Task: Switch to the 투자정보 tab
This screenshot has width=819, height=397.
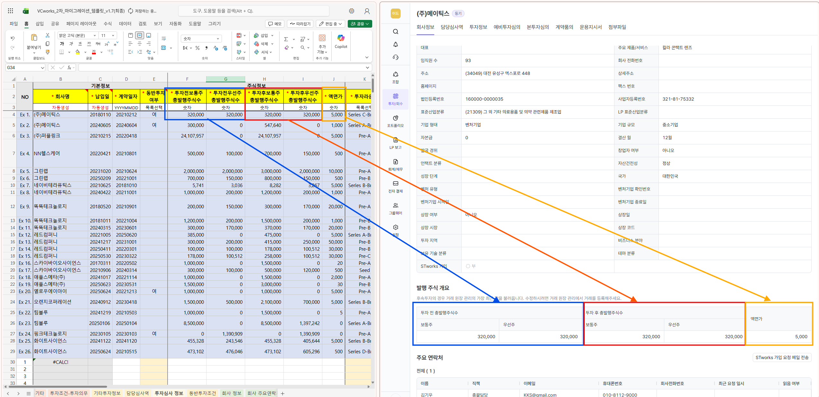Action: point(478,27)
